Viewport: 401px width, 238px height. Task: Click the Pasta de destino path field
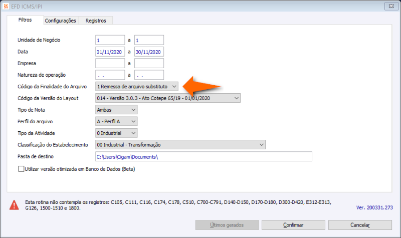click(204, 157)
